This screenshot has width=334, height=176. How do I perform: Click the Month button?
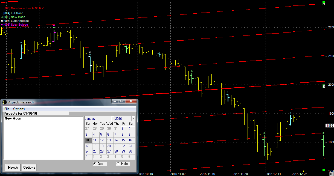coord(13,168)
